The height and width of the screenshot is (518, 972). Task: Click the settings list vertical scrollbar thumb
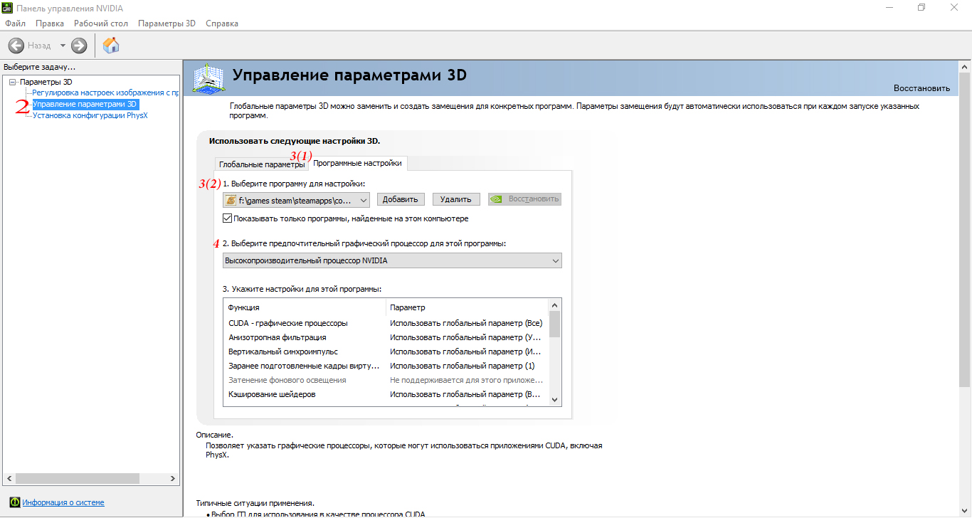point(555,324)
